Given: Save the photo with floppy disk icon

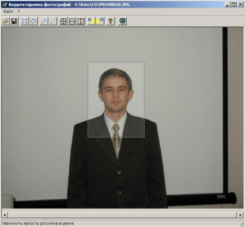Looking at the screenshot, I should point(14,21).
